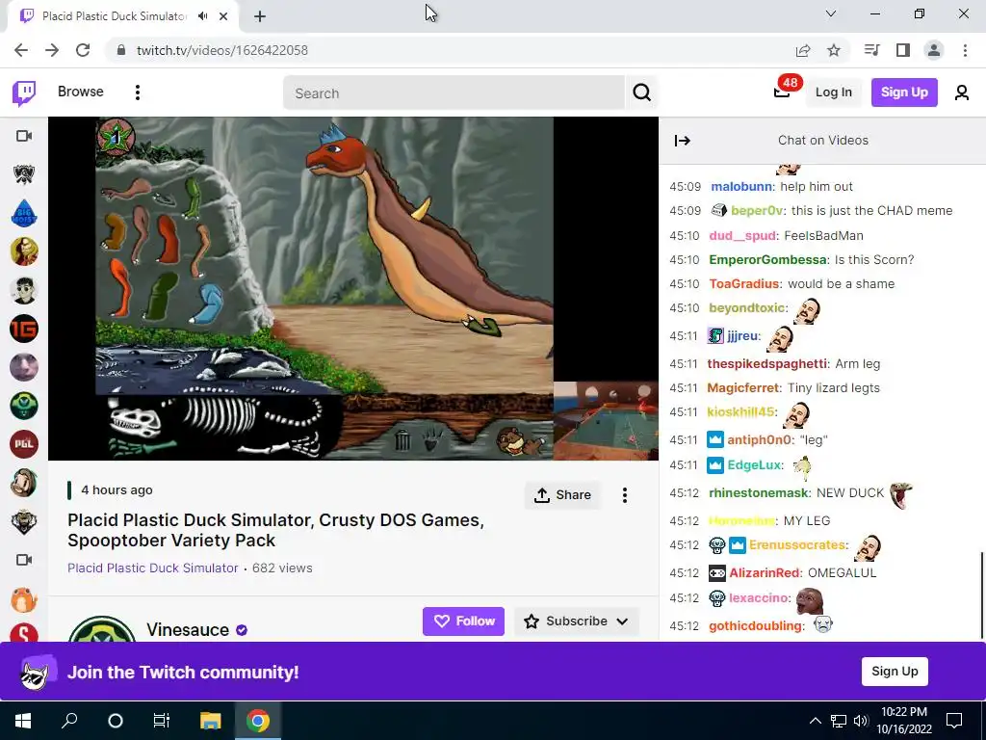Collapse the chat panel arrow
The width and height of the screenshot is (986, 740).
(683, 141)
